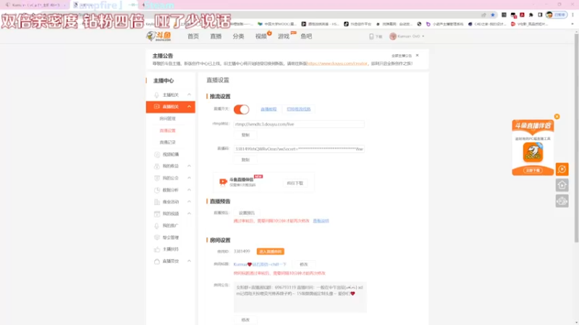The height and width of the screenshot is (325, 579).
Task: Click the 我的推广 sidebar icon
Action: (156, 225)
